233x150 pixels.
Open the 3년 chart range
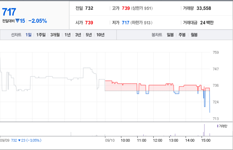tap(78, 35)
